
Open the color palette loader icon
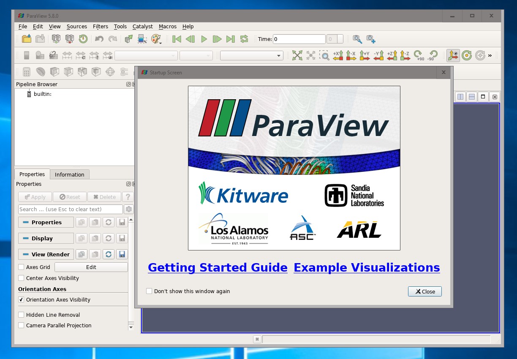[156, 39]
